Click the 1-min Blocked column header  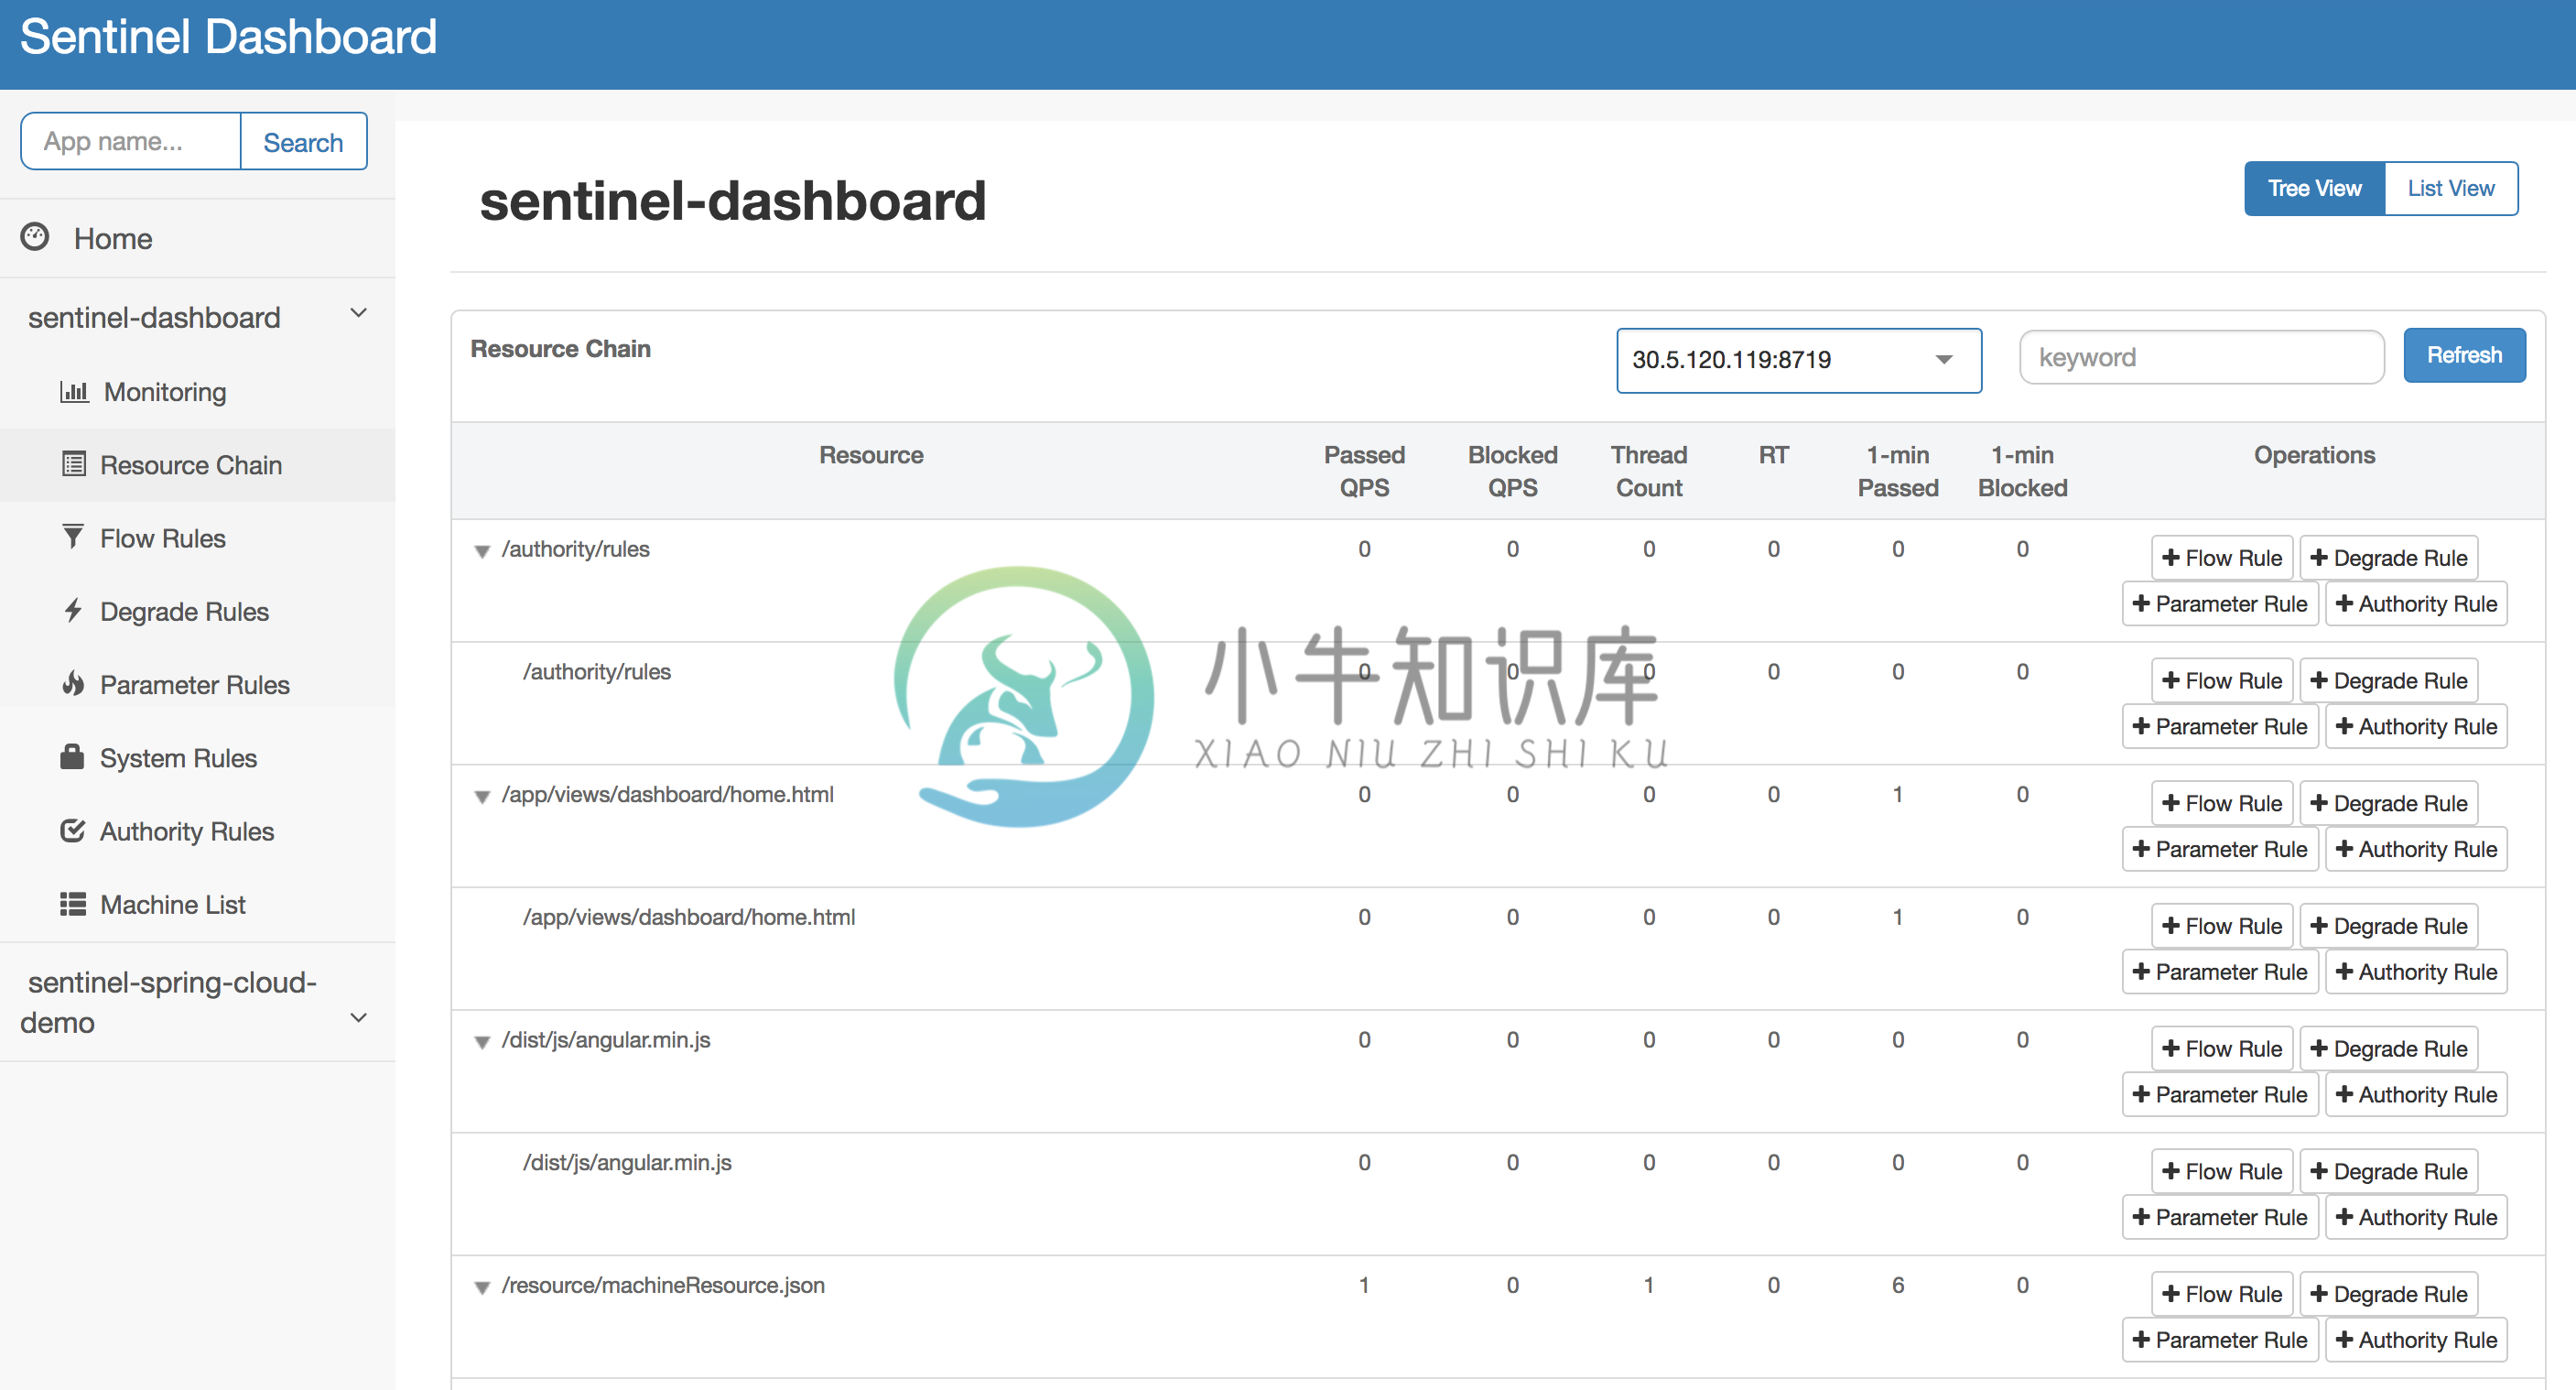[x=2022, y=471]
